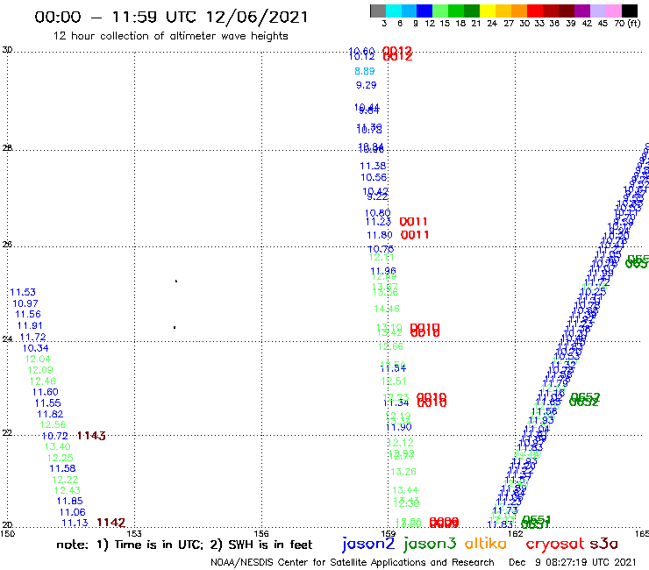Click the note 'Time is in UTC; SWH is in feet'
The height and width of the screenshot is (570, 649).
(x=184, y=545)
